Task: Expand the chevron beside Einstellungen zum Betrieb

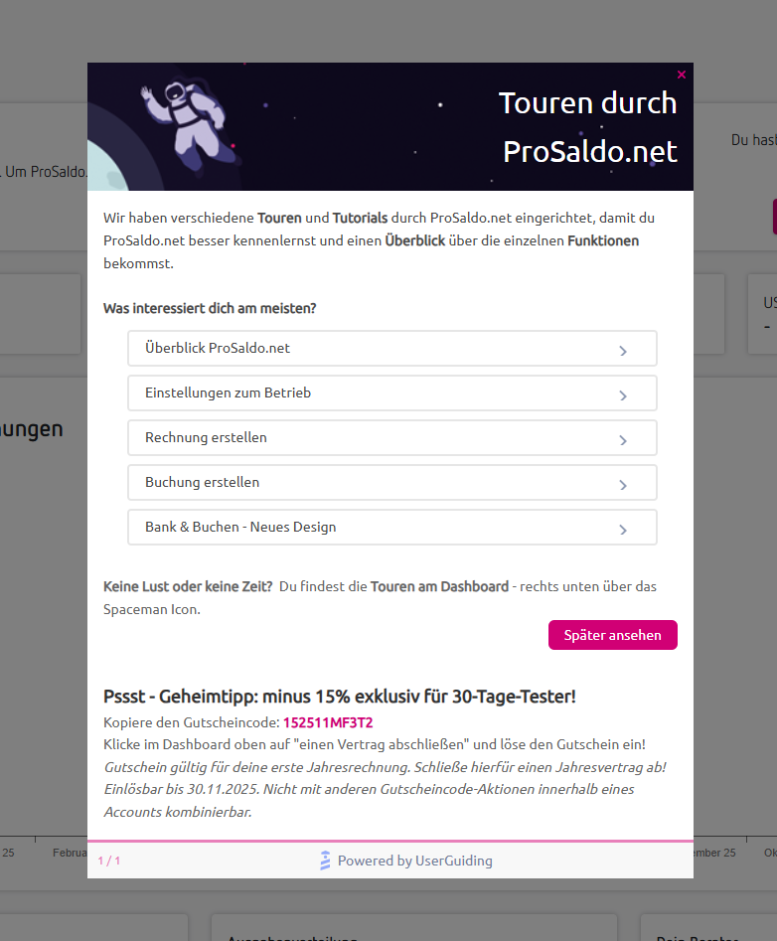Action: click(x=623, y=395)
